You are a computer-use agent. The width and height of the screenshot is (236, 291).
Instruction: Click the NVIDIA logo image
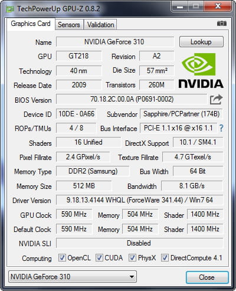point(201,71)
